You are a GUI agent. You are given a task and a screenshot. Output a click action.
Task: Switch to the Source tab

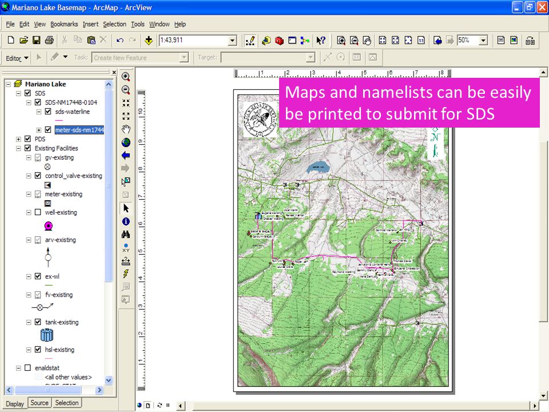[39, 403]
